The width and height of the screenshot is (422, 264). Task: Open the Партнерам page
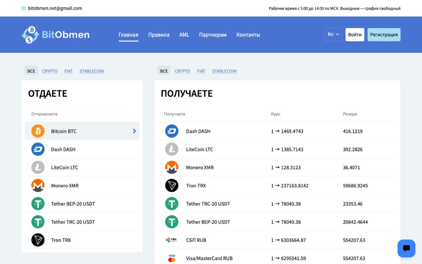point(213,35)
